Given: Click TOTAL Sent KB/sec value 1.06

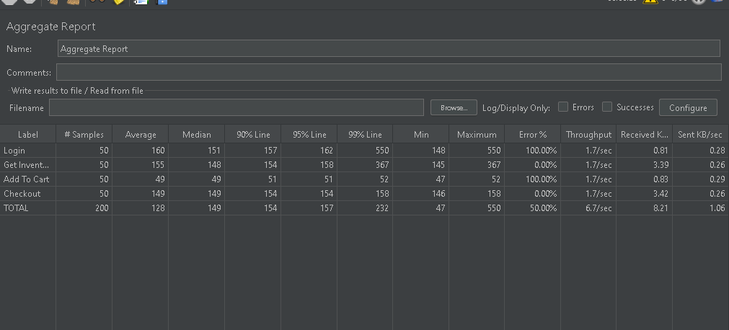Looking at the screenshot, I should coord(717,208).
